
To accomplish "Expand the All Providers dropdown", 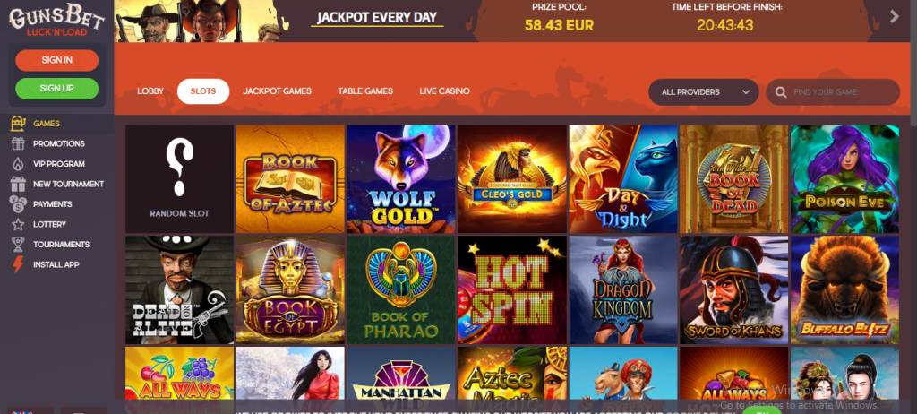I will tap(704, 92).
